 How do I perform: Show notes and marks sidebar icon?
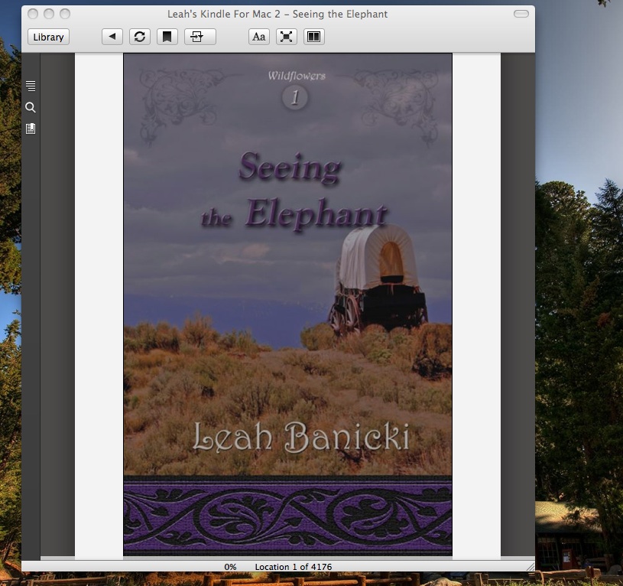(31, 129)
